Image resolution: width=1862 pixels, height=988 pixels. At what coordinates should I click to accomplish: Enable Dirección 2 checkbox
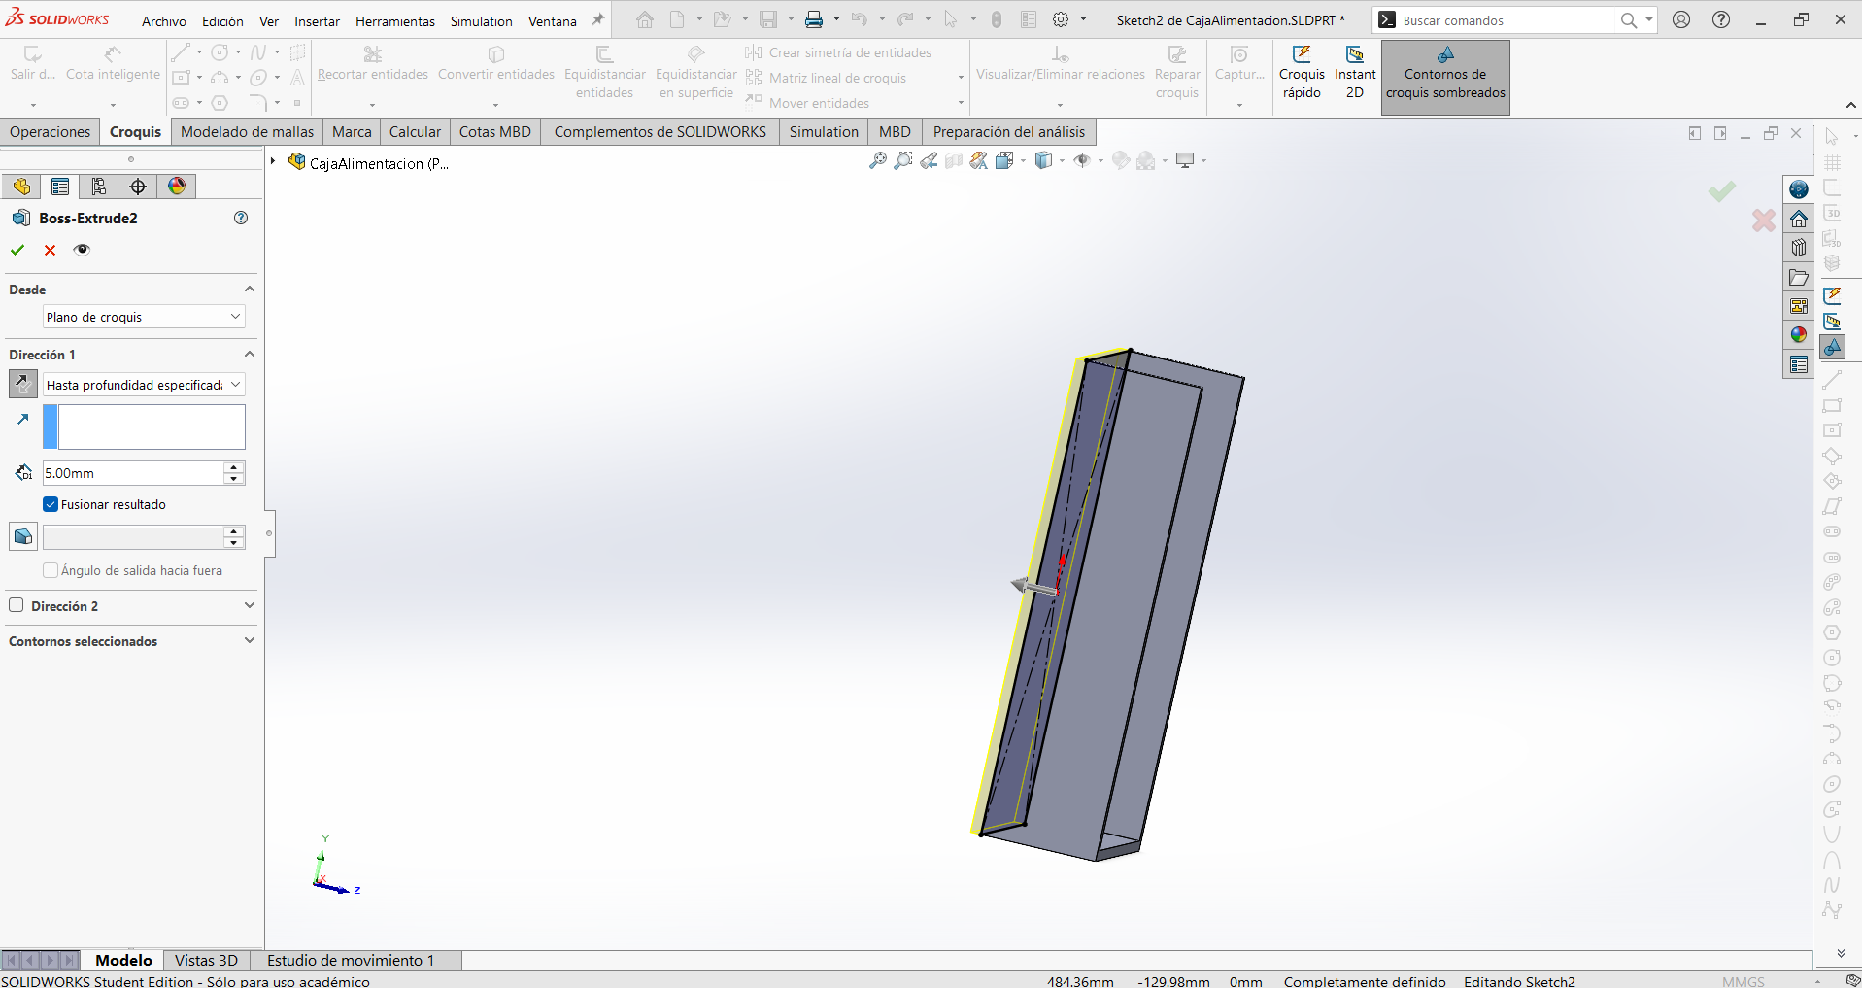(17, 605)
